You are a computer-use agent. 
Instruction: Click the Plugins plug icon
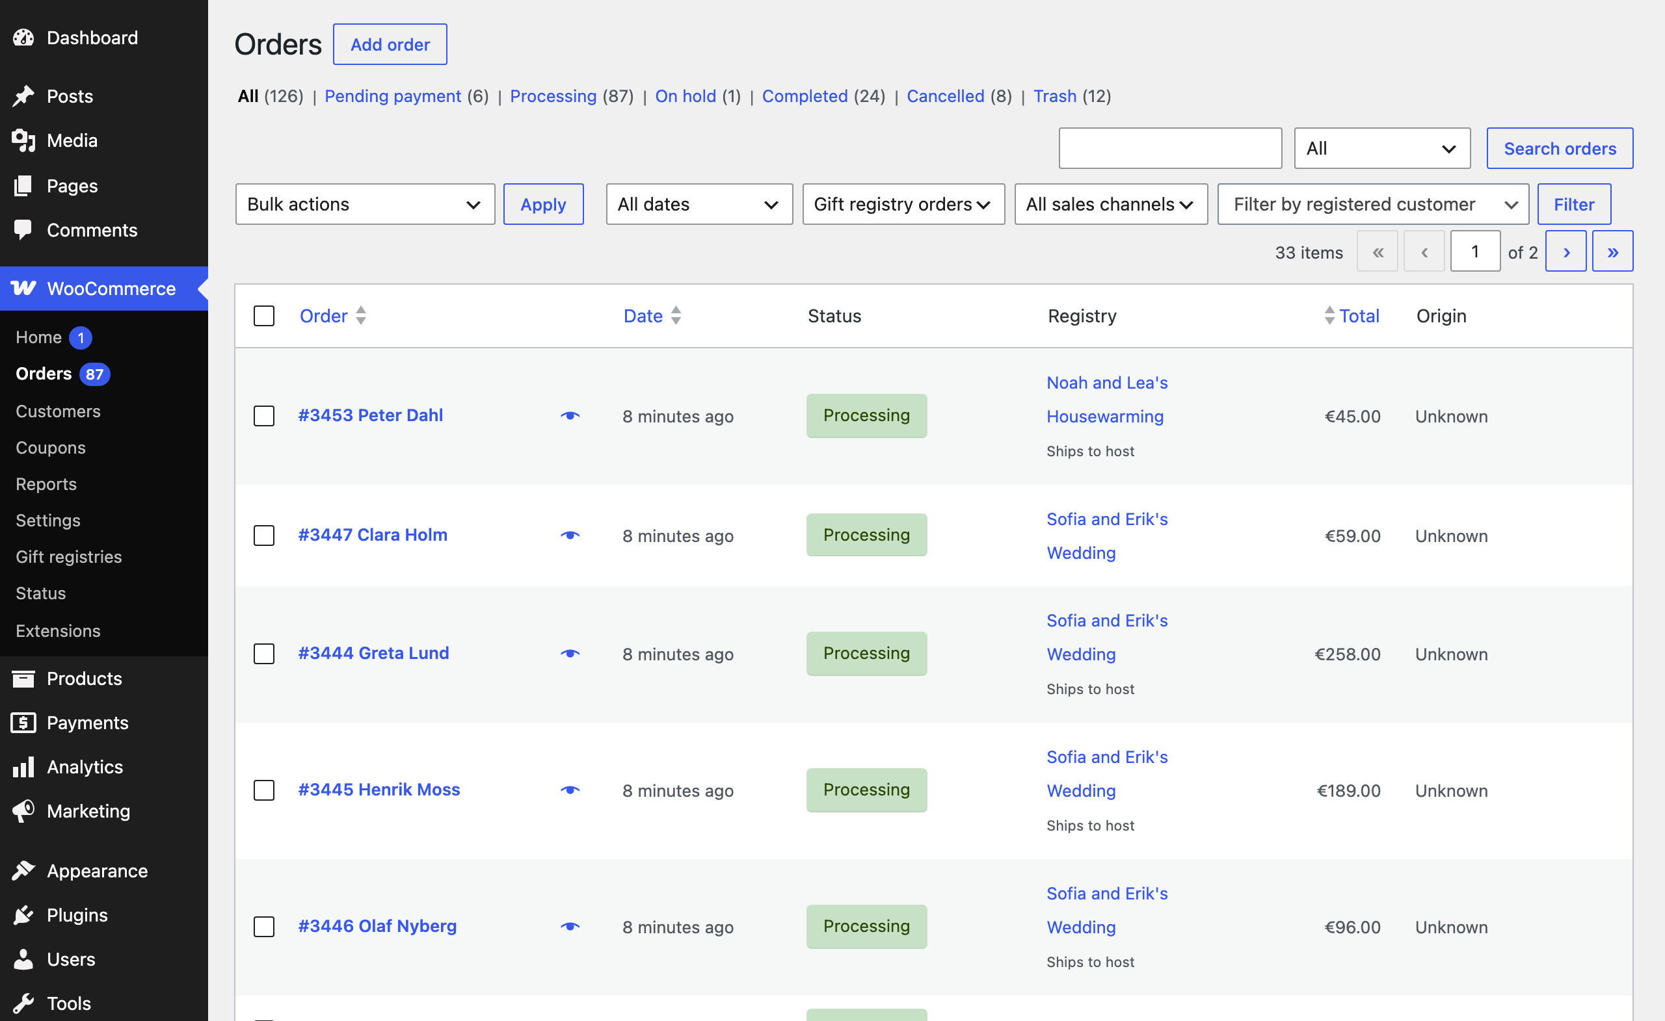pyautogui.click(x=23, y=915)
